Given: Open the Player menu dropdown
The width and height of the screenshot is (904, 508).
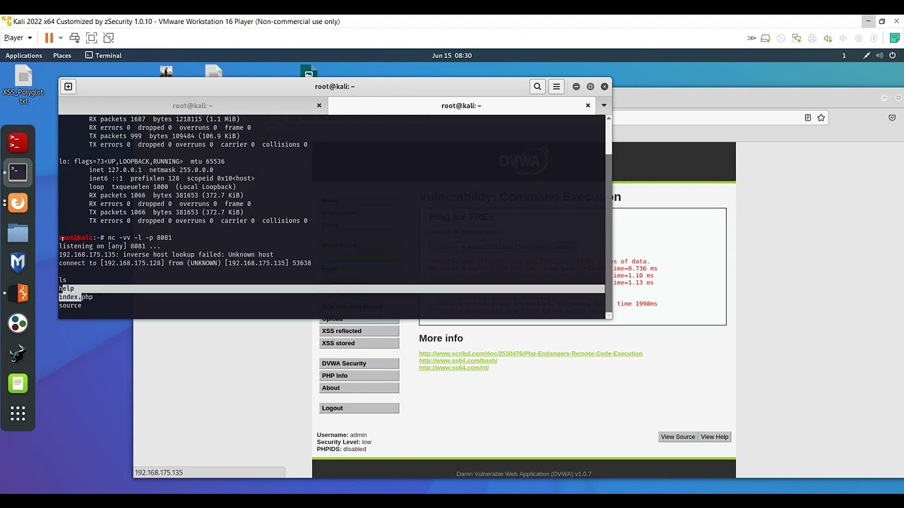Looking at the screenshot, I should point(18,38).
